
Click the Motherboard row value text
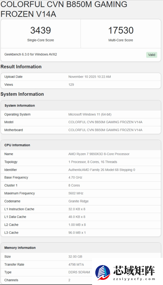105,130
